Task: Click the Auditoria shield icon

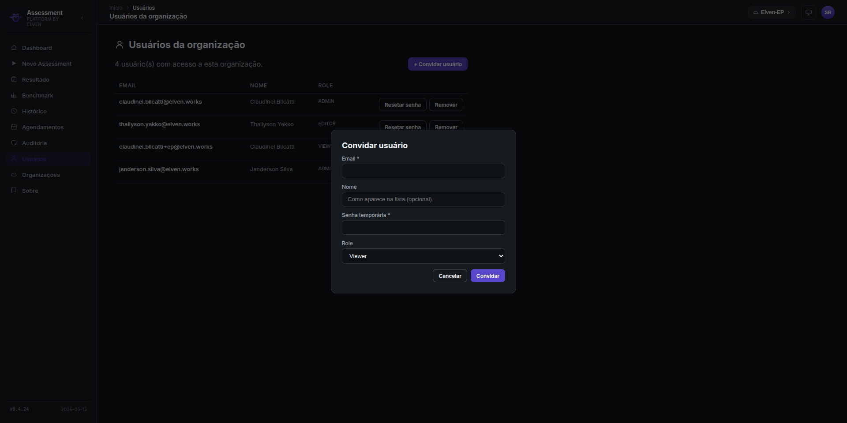Action: point(14,143)
